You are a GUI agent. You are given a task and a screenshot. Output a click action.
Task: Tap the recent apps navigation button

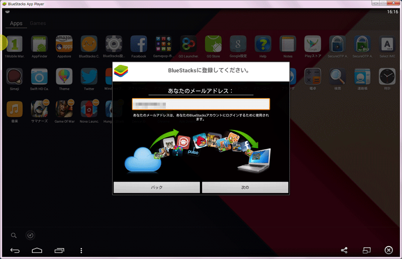pos(59,250)
